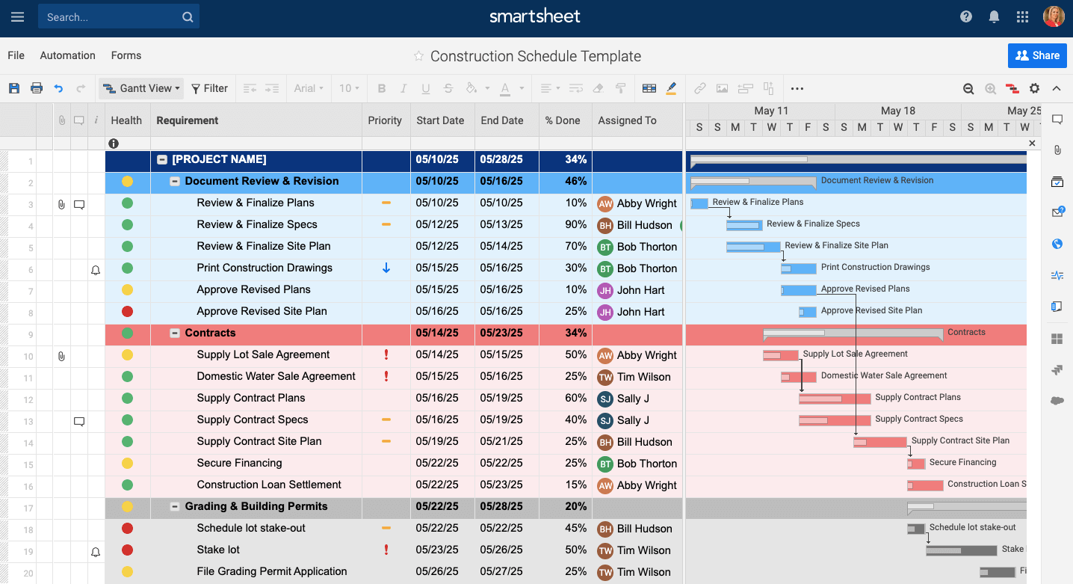The width and height of the screenshot is (1073, 584).
Task: Click the highlight changes marker icon
Action: 671,88
